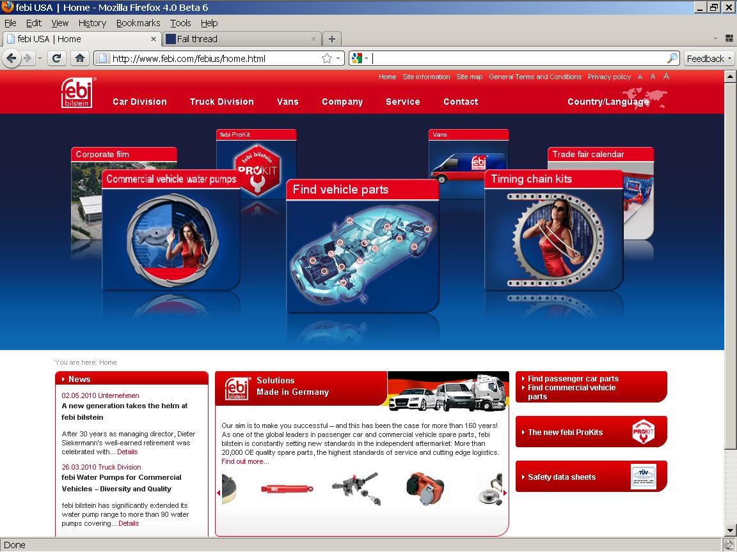Screen dimensions: 737x552
Task: Click the febi bilstein logo in the header
Action: 77,93
